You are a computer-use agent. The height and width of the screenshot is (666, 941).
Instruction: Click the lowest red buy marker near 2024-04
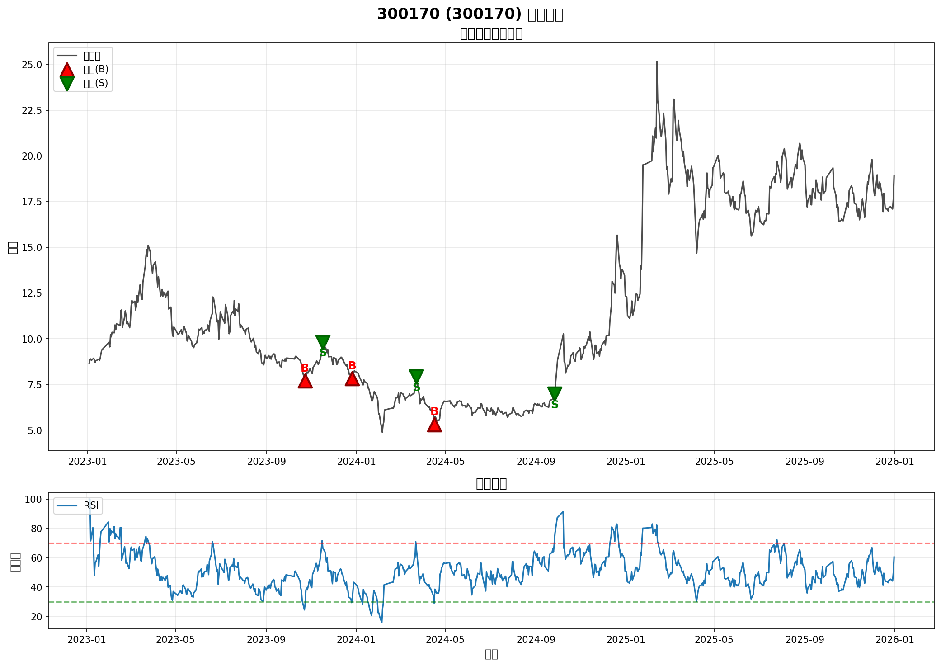click(434, 425)
